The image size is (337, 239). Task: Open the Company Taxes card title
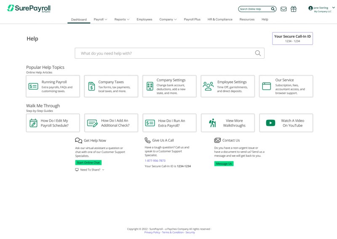(x=111, y=82)
